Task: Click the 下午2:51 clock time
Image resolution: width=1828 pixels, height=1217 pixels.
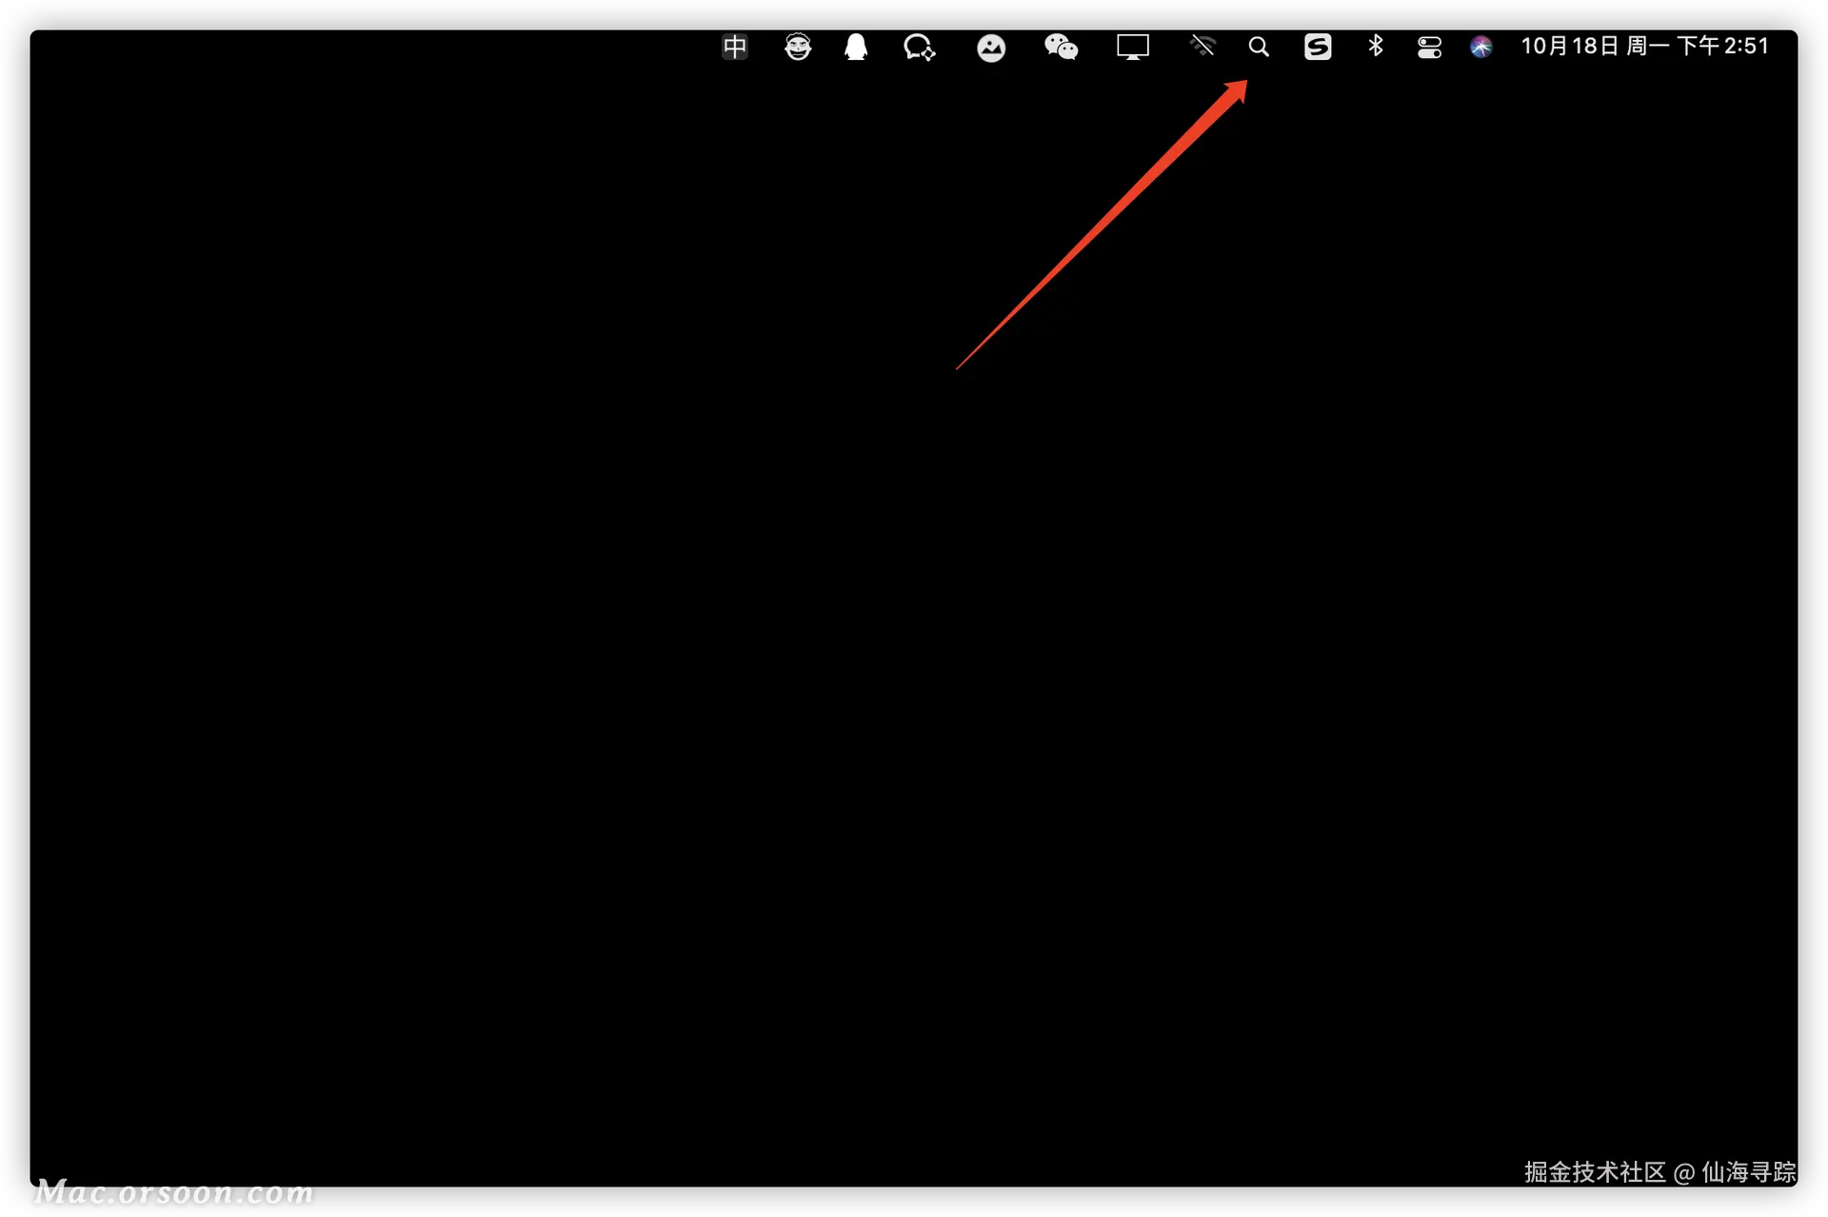Action: [1722, 46]
